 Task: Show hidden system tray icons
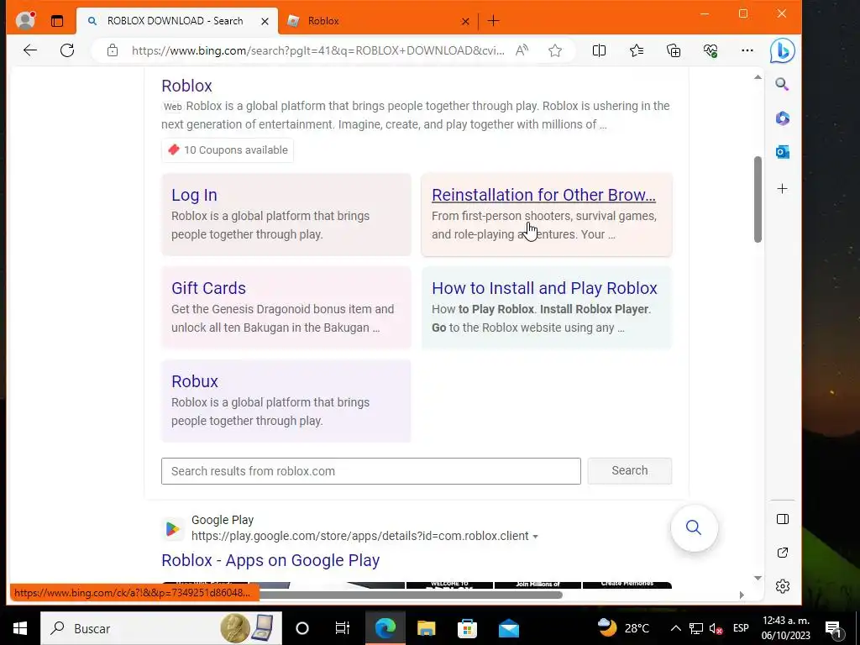[x=676, y=628]
